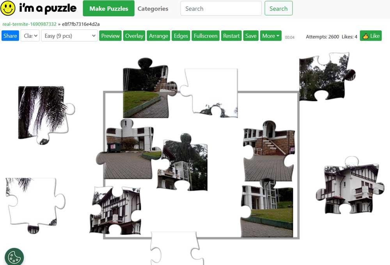This screenshot has width=390, height=265.
Task: Expand the Easy (9 pcs) difficulty dropdown
Action: click(x=69, y=36)
